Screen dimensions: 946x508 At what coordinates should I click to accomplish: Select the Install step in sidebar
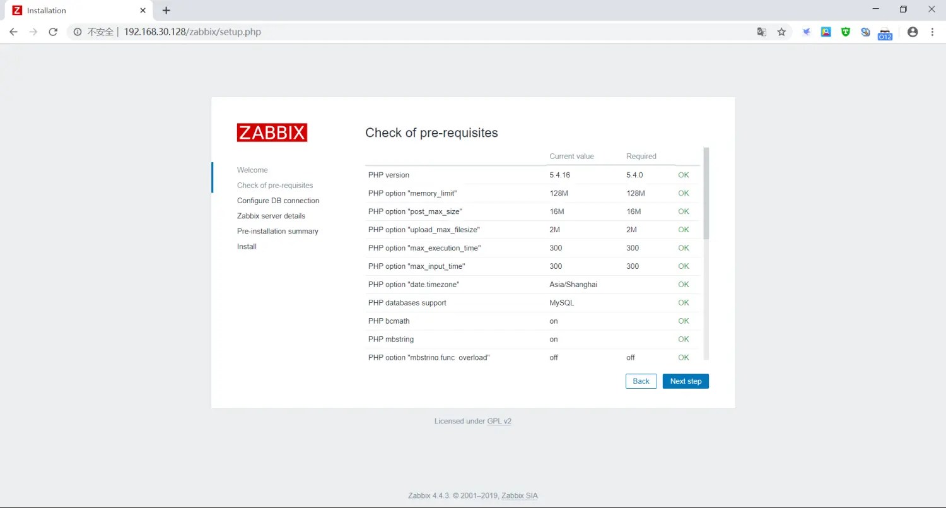247,247
